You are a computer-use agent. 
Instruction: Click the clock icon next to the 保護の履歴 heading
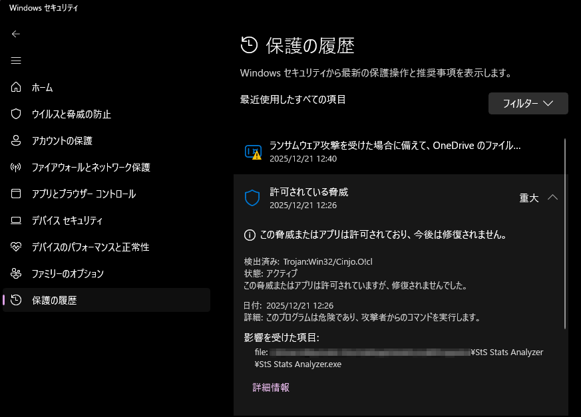249,45
